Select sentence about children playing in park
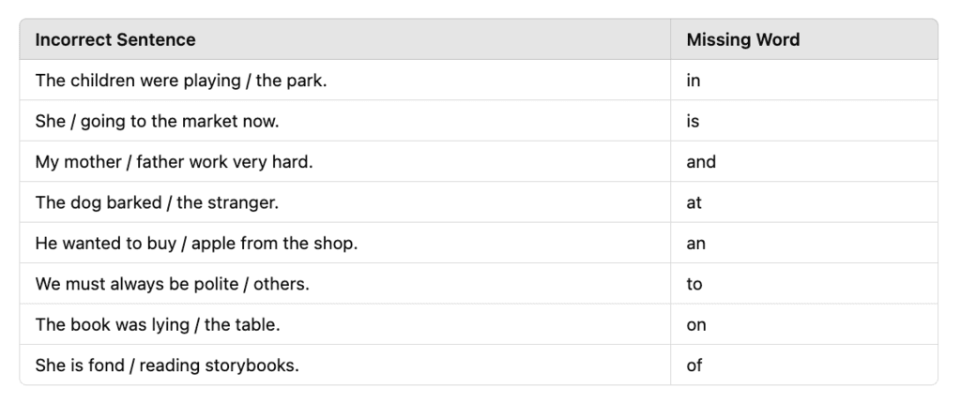 coord(181,81)
